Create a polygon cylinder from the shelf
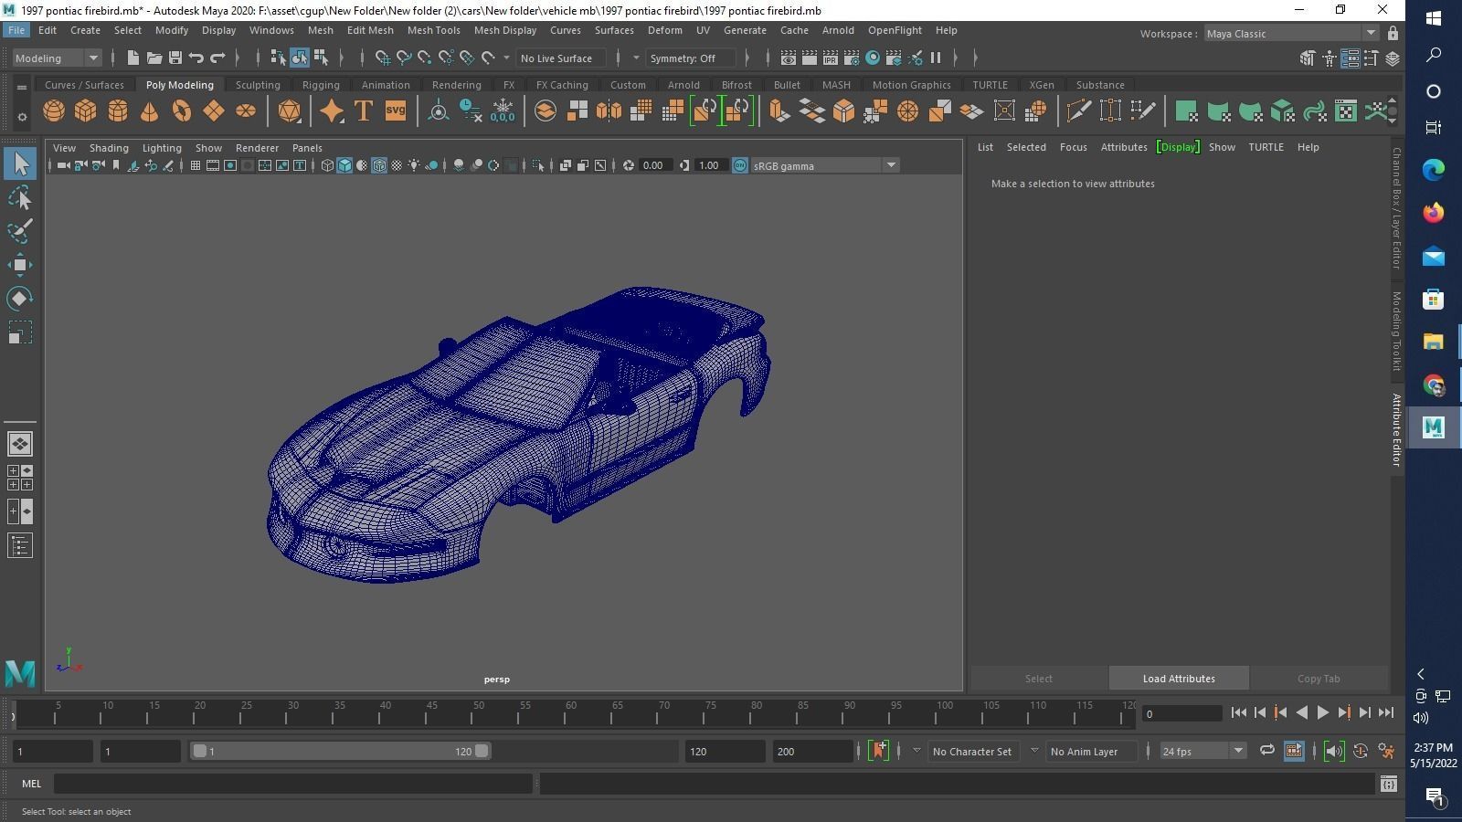 118,111
